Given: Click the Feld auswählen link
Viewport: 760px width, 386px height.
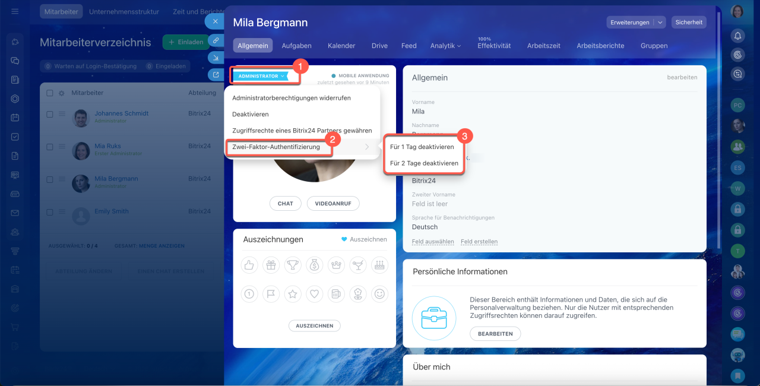Looking at the screenshot, I should (x=433, y=242).
